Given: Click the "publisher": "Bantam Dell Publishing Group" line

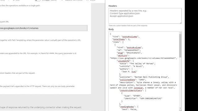Looking at the screenshot, I should click(144, 77).
